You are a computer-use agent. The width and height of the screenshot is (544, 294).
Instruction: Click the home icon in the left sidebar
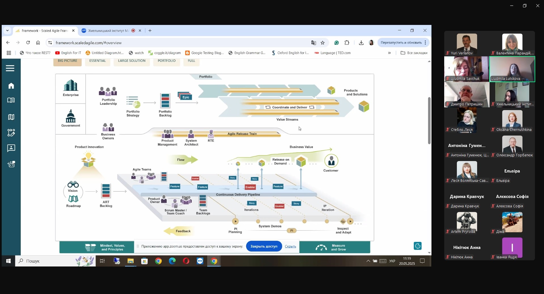(11, 86)
